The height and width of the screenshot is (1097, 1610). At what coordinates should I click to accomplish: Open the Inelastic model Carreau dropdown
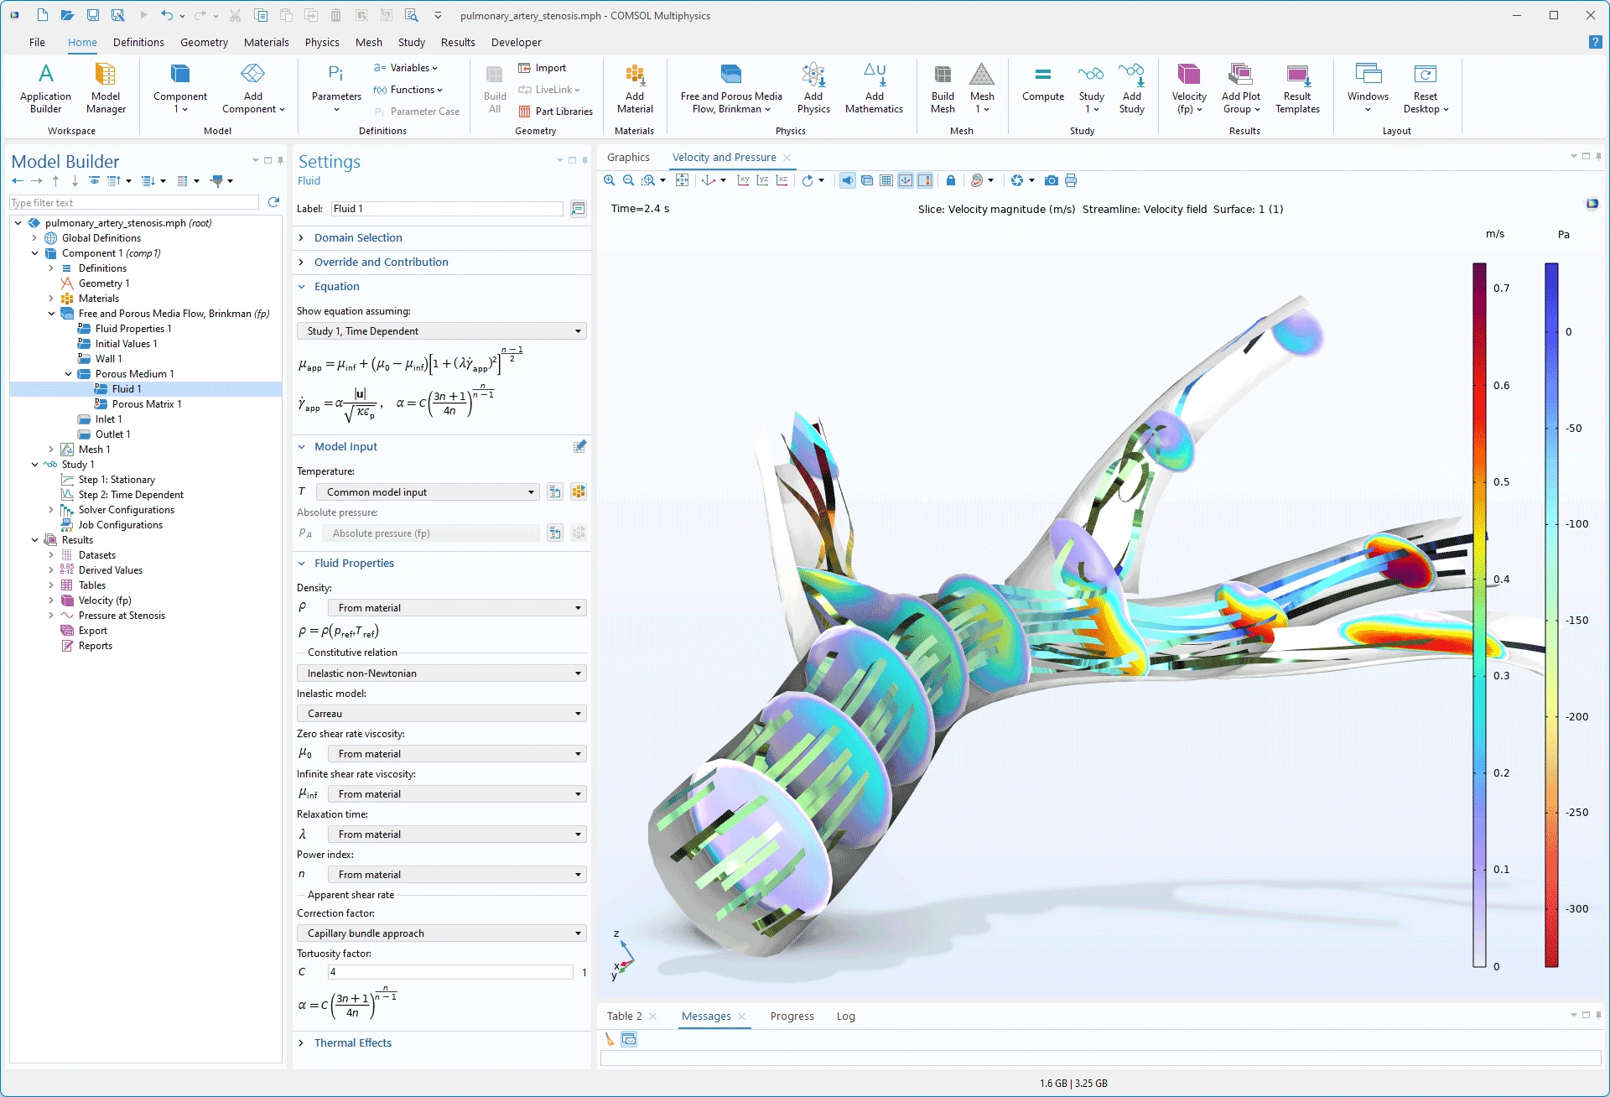(x=441, y=714)
